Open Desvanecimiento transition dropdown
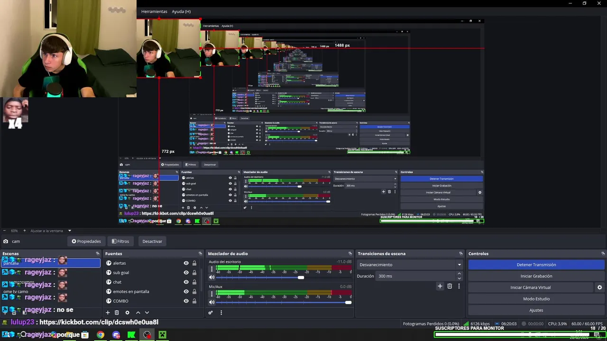Image resolution: width=607 pixels, height=341 pixels. (x=410, y=265)
